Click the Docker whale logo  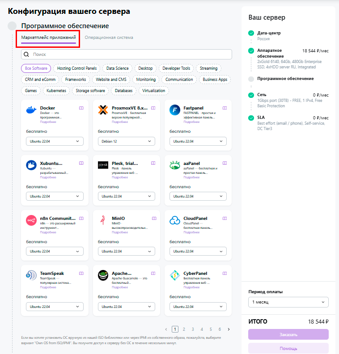(x=31, y=110)
